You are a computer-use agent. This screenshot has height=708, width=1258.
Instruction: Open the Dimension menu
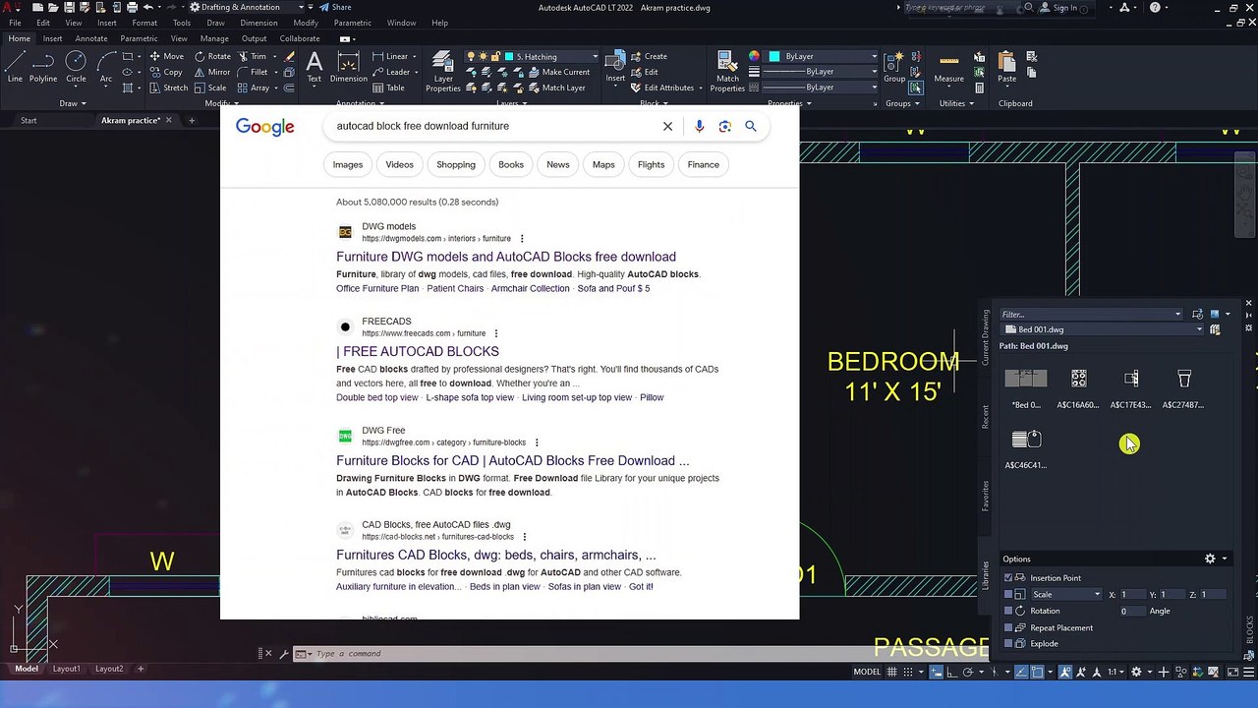(x=258, y=23)
